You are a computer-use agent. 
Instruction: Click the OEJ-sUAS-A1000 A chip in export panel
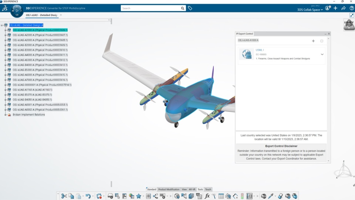pos(248,40)
